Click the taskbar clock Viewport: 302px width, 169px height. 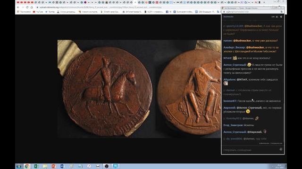tap(279, 166)
